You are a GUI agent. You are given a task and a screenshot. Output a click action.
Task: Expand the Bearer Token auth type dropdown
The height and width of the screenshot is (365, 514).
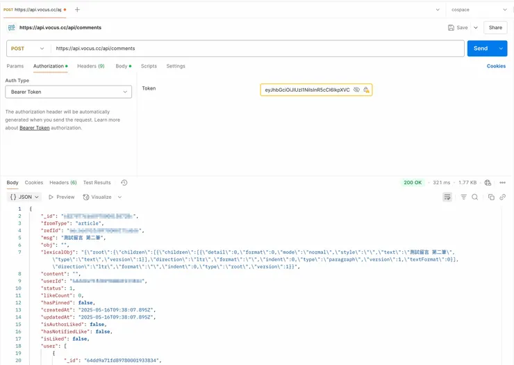tap(68, 92)
